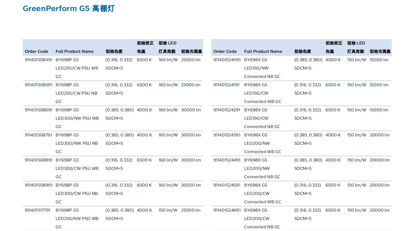
Task: Click LED200/CW in row 911401524691
Action: (x=257, y=218)
